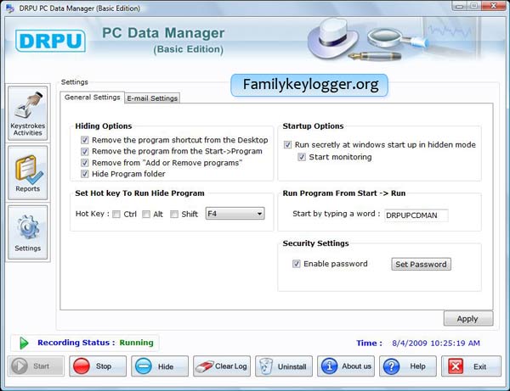This screenshot has height=391, width=510.
Task: Open the Help button
Action: click(408, 366)
